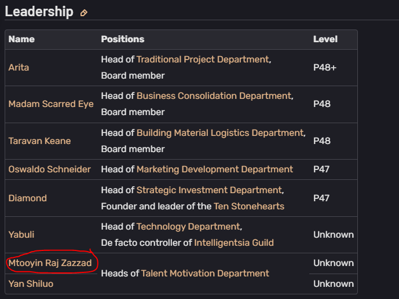Click the circled Mtooyin Raj Zazzad link

click(50, 263)
